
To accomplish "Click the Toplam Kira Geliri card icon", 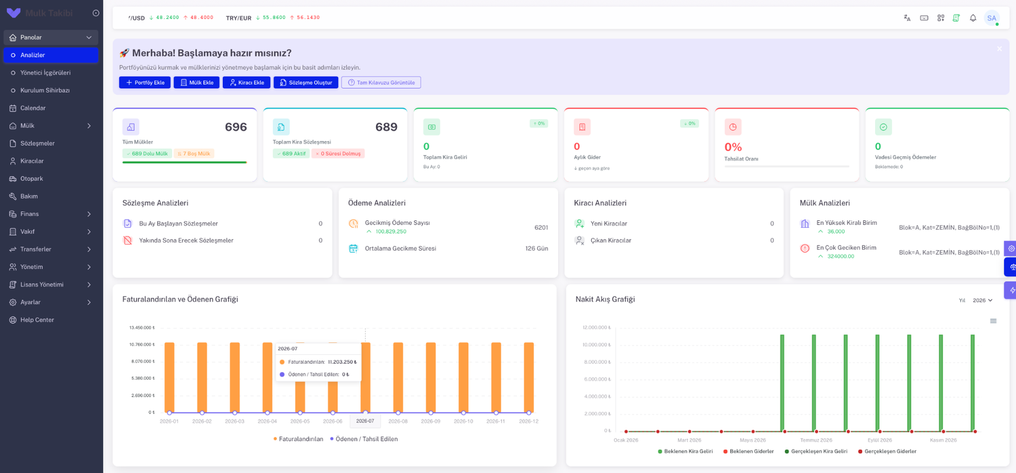I will click(x=432, y=127).
